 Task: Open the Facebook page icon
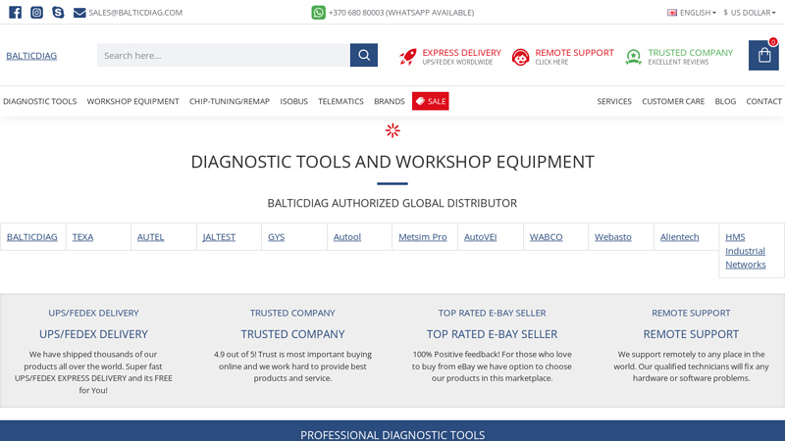(x=15, y=13)
